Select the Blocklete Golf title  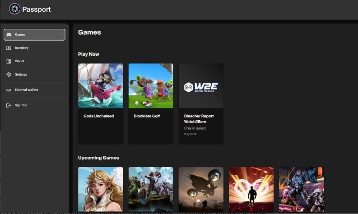147,116
